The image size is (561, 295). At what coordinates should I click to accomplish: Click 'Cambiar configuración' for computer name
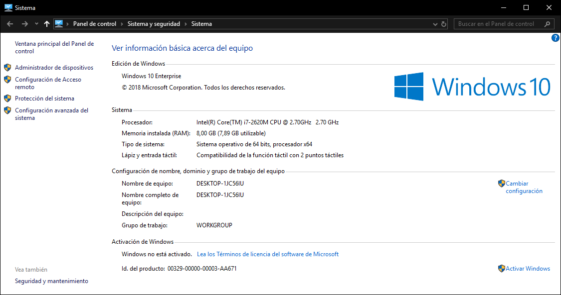point(524,187)
